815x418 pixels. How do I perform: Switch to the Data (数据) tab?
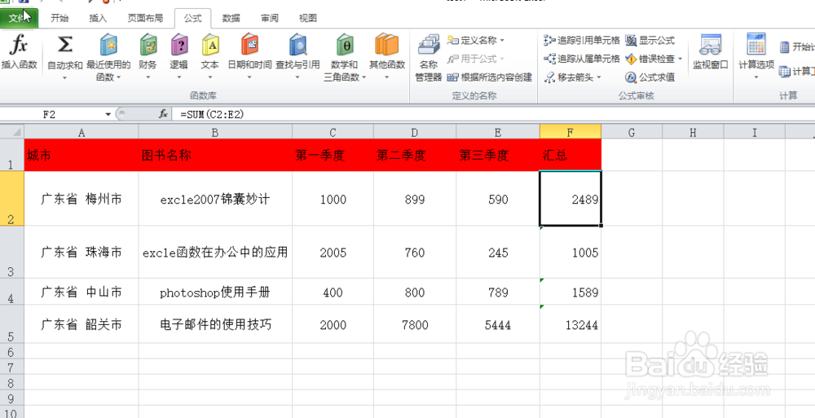tap(231, 18)
